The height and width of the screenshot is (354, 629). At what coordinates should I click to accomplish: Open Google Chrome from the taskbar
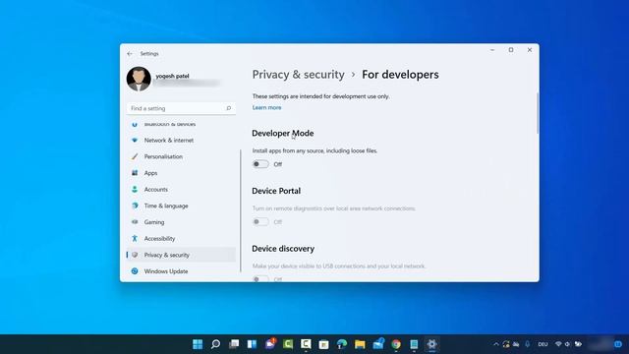(396, 344)
